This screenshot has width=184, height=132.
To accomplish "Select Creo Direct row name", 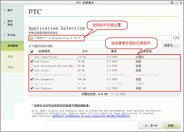I will (x=41, y=62).
